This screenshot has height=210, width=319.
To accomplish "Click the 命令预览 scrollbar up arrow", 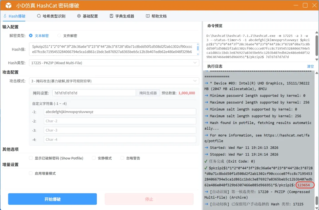I will coord(317,32).
